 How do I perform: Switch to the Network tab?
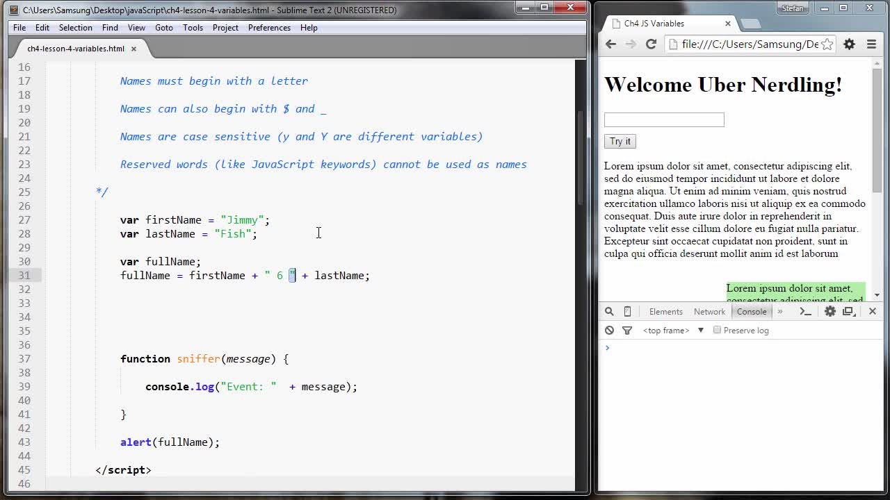point(709,312)
